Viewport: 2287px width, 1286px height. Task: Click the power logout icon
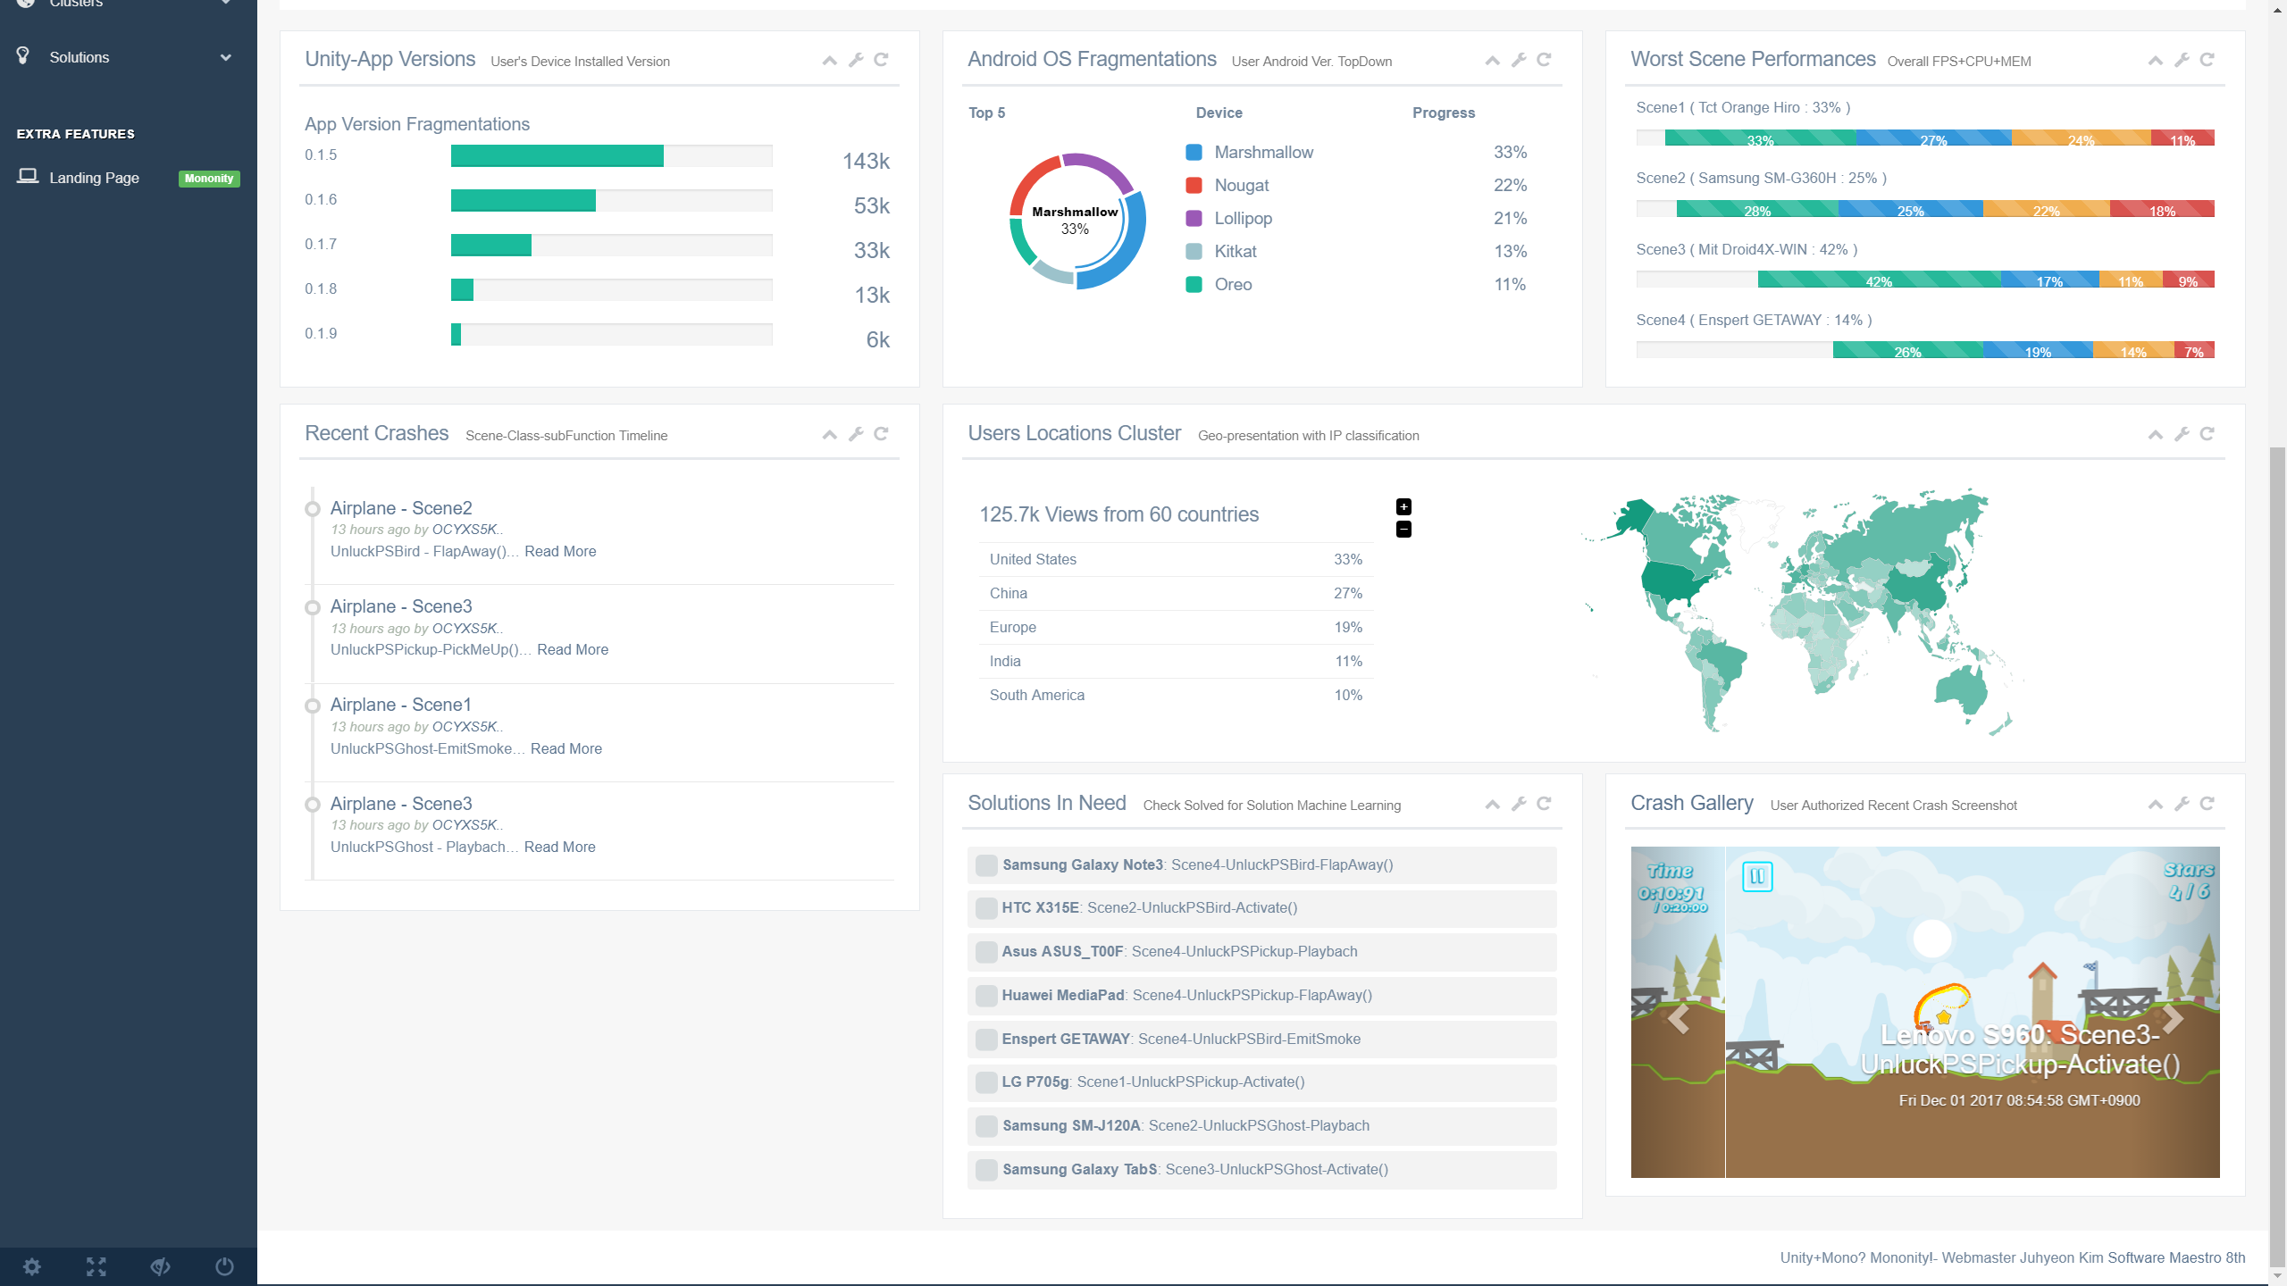coord(225,1266)
